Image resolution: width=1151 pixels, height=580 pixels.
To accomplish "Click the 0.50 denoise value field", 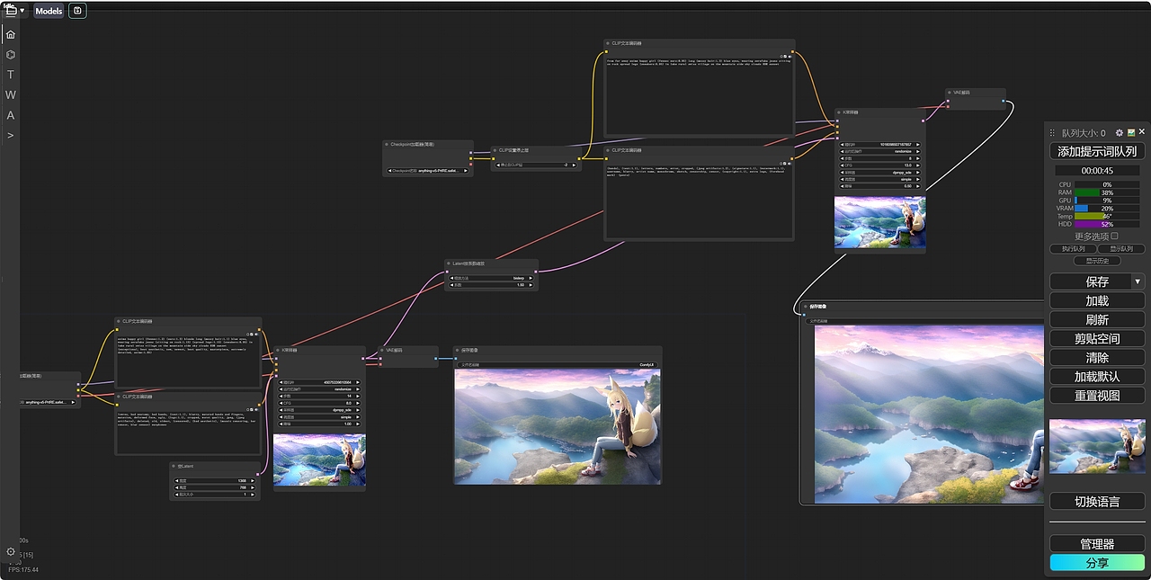I will [879, 186].
